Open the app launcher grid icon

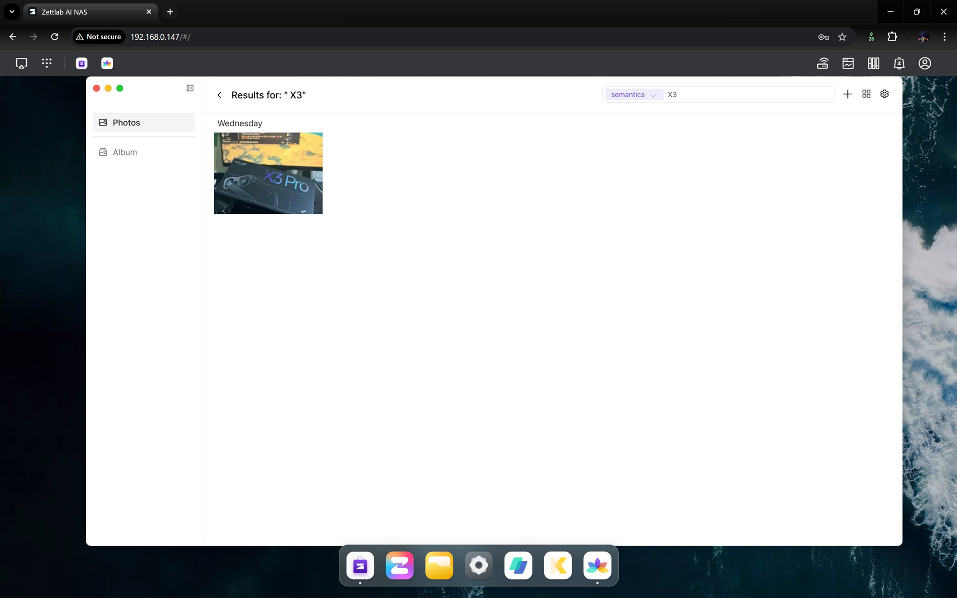pos(46,63)
